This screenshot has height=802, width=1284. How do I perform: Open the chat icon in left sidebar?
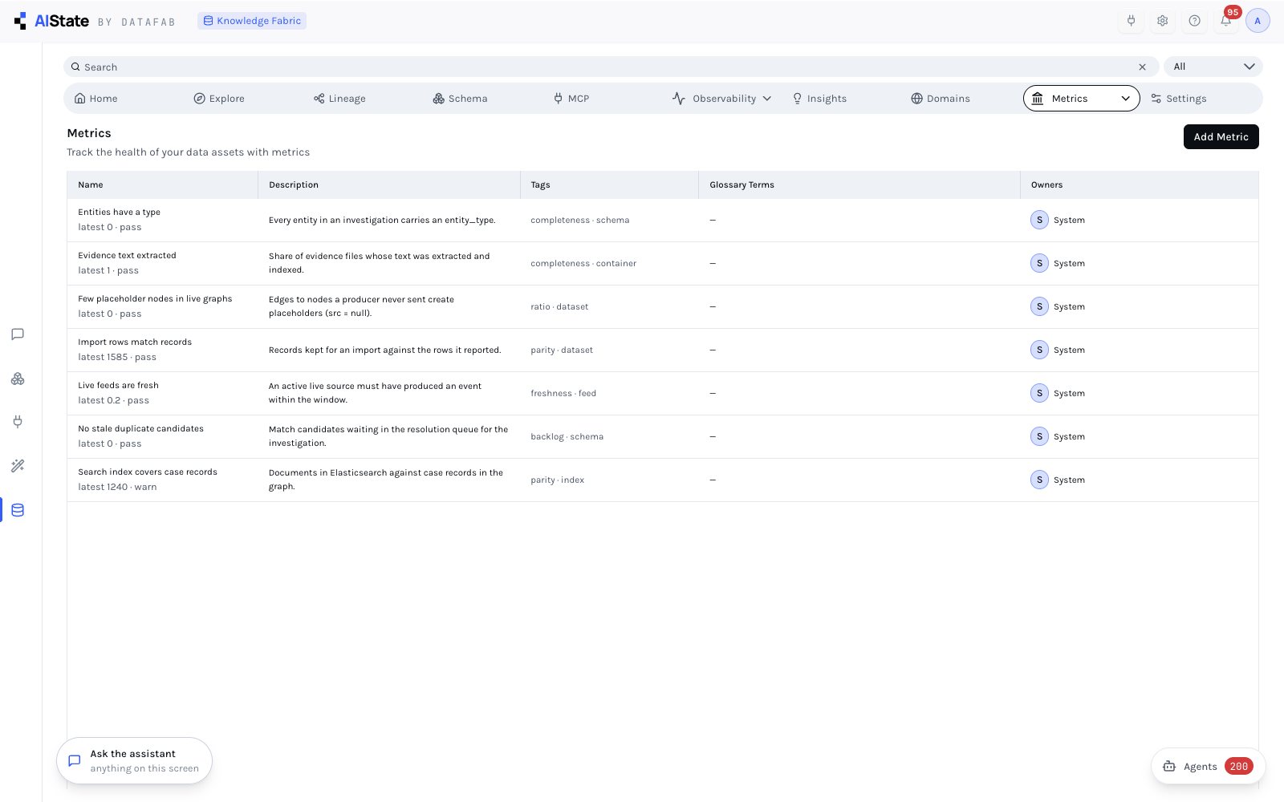click(18, 334)
